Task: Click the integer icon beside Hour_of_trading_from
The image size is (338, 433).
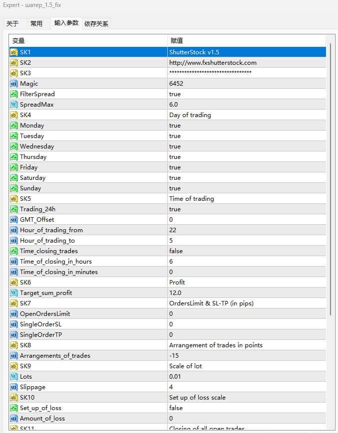Action: click(x=14, y=231)
